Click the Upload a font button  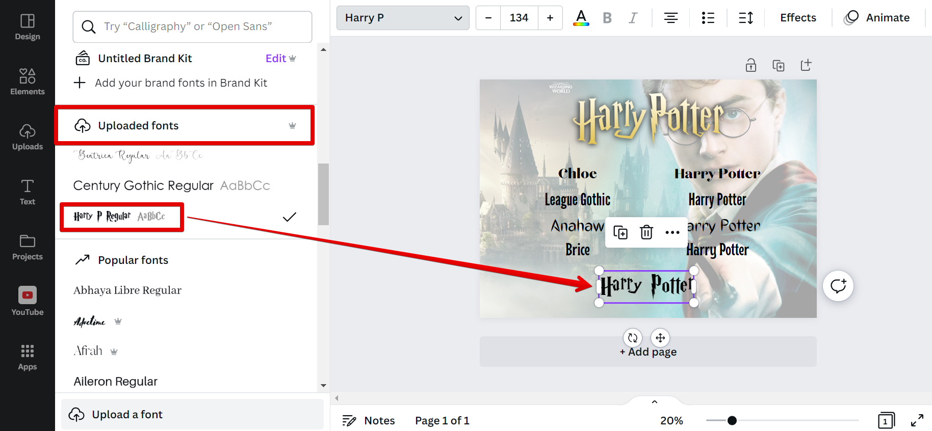pos(192,414)
